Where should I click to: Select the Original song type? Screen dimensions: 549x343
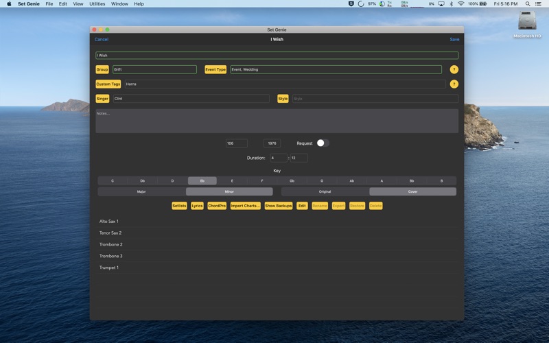coord(325,192)
